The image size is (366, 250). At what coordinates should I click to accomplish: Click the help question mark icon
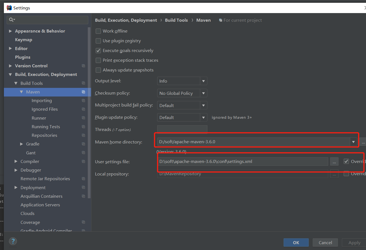(13, 241)
